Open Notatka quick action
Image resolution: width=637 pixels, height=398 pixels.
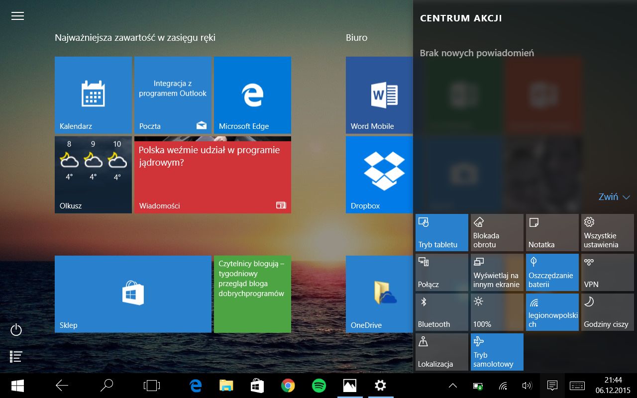pyautogui.click(x=552, y=232)
